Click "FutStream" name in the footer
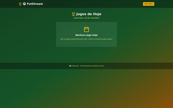This screenshot has width=173, height=108. pyautogui.click(x=75, y=66)
